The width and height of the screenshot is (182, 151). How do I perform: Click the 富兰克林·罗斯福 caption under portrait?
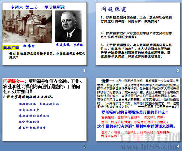coord(69,45)
